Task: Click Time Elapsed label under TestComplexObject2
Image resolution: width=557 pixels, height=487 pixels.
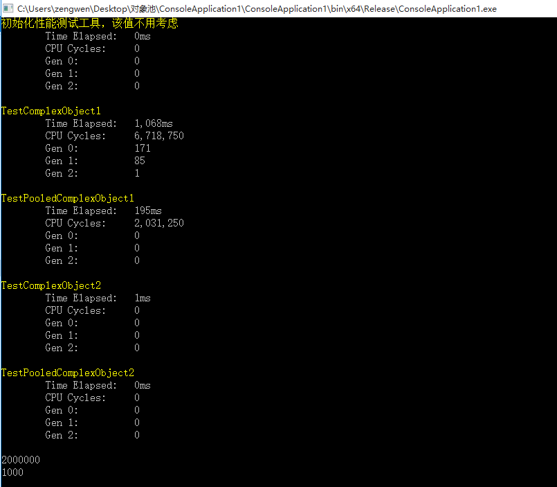Action: [81, 298]
